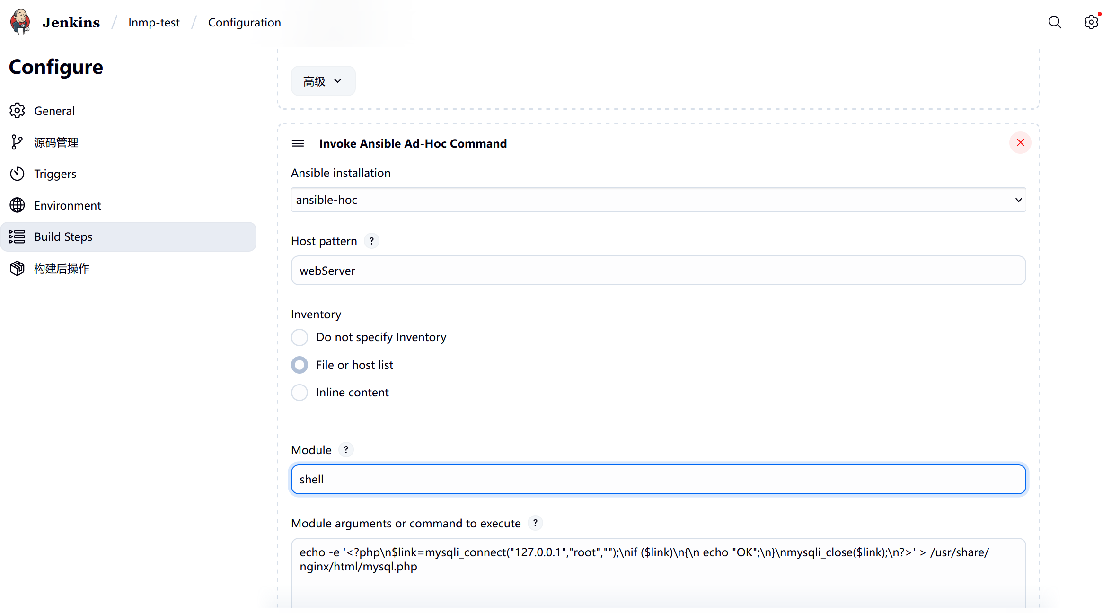Viewport: 1111px width, 613px height.
Task: Click the Inventory label
Action: click(x=316, y=315)
